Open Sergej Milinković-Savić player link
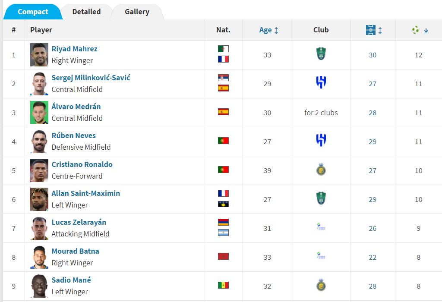 [x=91, y=78]
